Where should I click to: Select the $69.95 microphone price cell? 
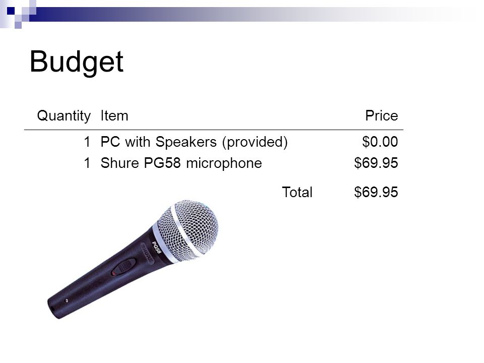click(x=376, y=163)
